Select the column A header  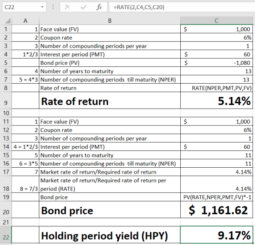tap(25, 20)
